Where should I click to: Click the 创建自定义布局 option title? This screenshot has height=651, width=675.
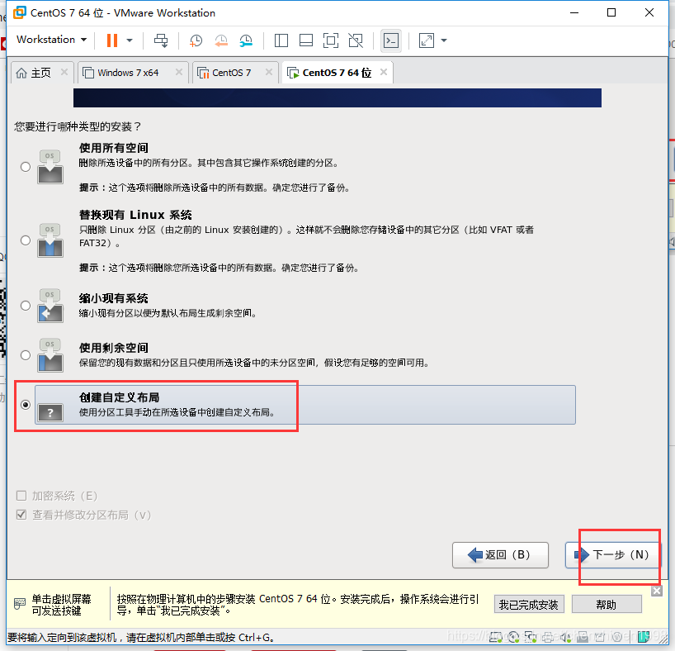tap(120, 397)
